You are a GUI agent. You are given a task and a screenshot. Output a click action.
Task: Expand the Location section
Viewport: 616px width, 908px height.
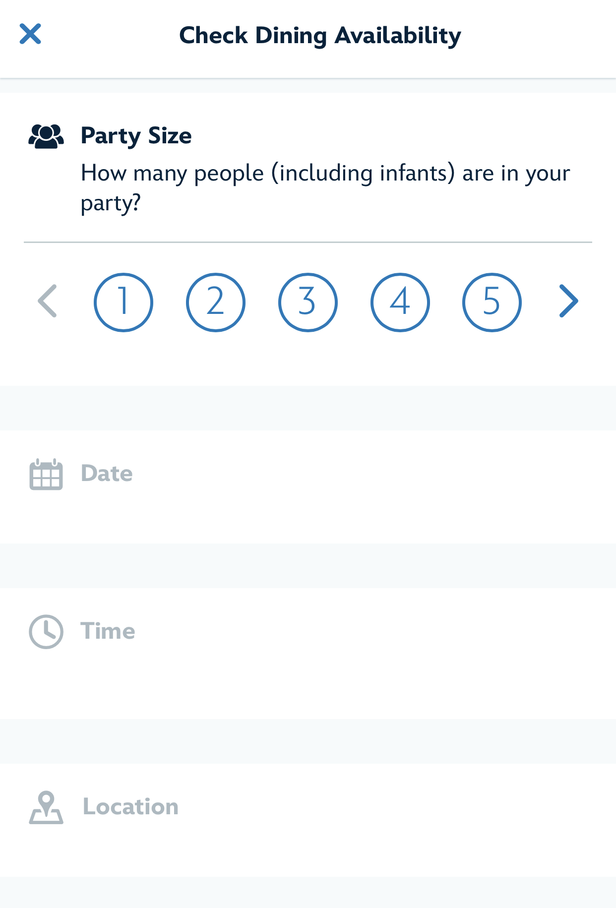point(130,807)
